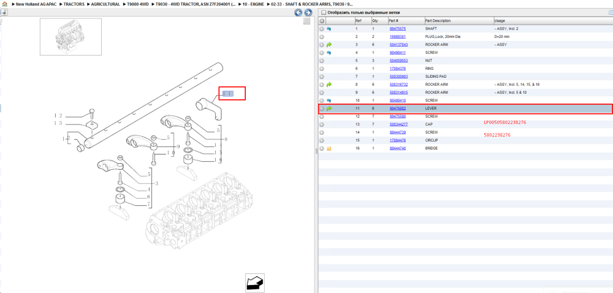This screenshot has width=613, height=293.
Task: Open part number 16988301 link
Action: click(x=398, y=37)
